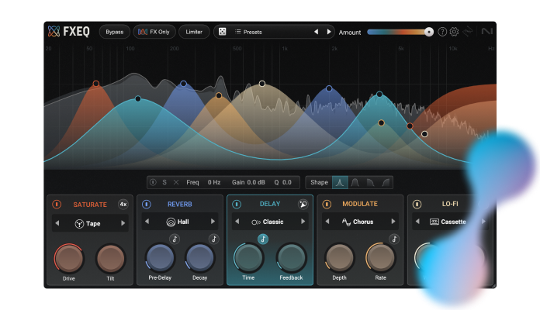Click the FX Only spectrum icon
540x310 pixels.
[x=143, y=32]
